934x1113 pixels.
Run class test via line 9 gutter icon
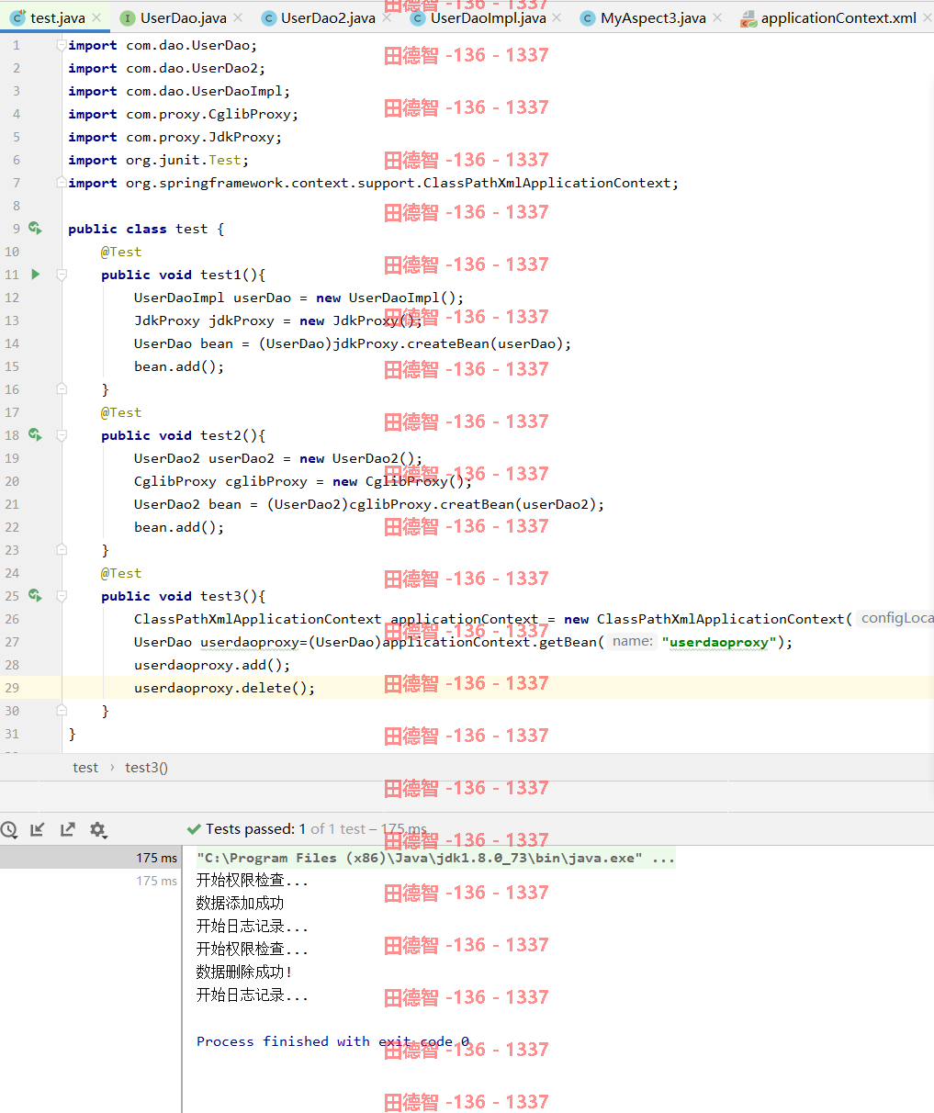click(35, 228)
